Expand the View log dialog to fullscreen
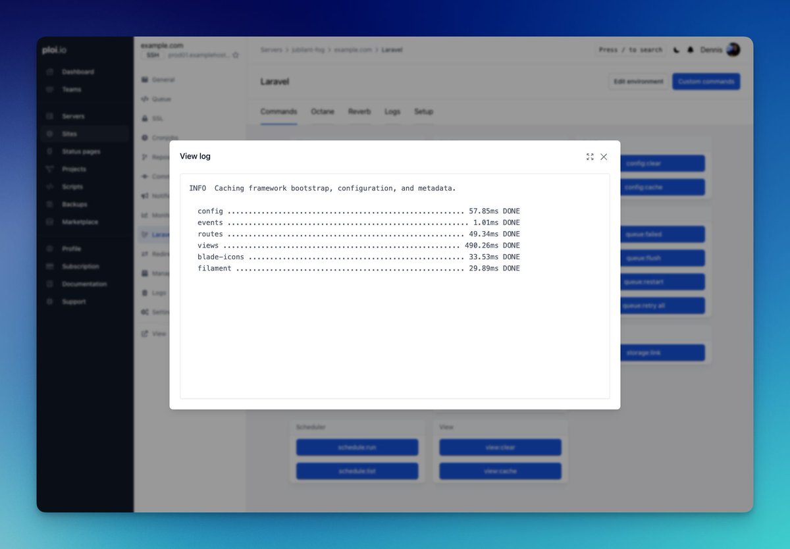Viewport: 790px width, 549px height. (590, 157)
